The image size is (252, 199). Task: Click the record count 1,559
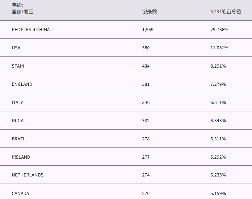pyautogui.click(x=148, y=30)
